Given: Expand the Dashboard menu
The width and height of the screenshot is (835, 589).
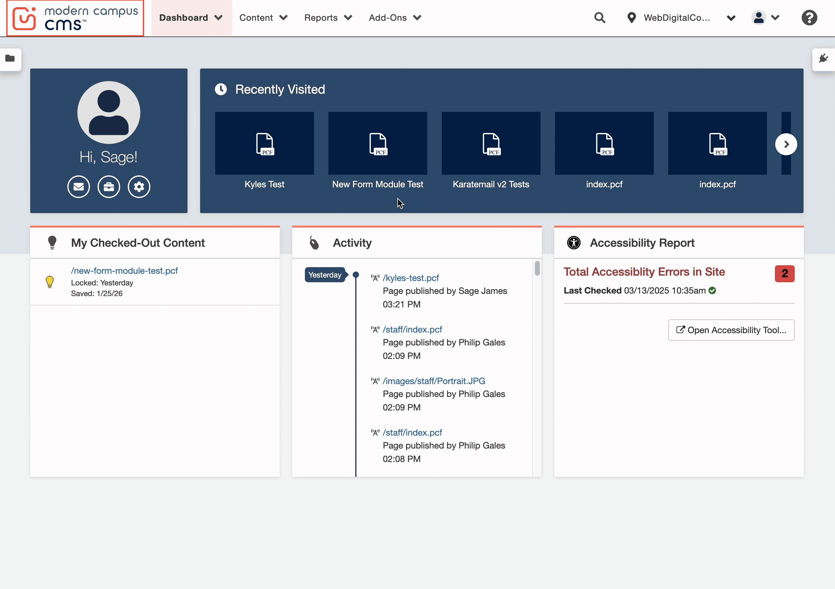Looking at the screenshot, I should pyautogui.click(x=191, y=18).
